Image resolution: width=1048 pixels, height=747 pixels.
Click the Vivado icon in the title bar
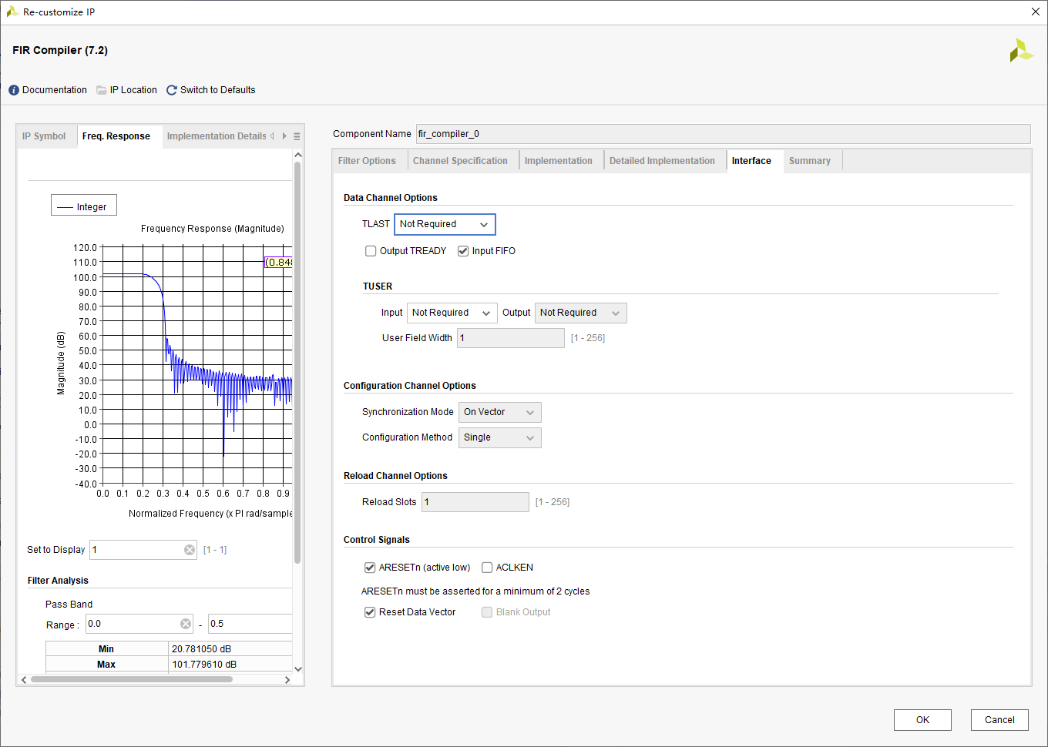pos(12,12)
